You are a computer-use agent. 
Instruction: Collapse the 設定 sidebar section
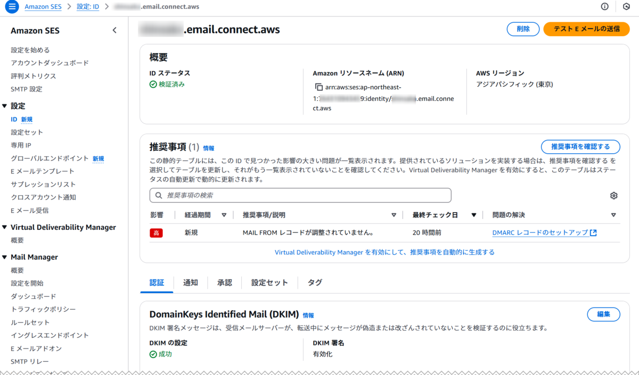(x=5, y=106)
